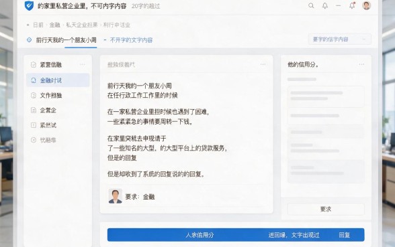Click the circle icon on the first tab

point(30,40)
